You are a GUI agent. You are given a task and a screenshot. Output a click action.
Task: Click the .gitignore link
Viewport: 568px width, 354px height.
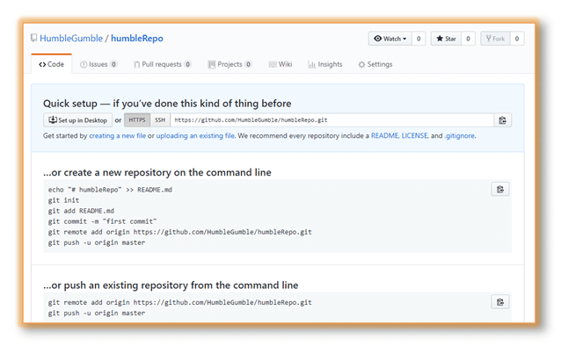[460, 136]
